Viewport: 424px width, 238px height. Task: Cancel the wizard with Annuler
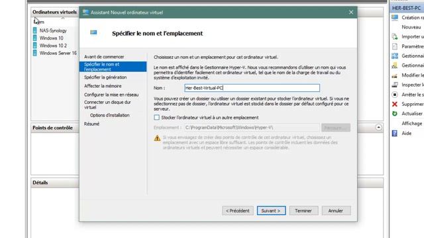click(x=336, y=211)
